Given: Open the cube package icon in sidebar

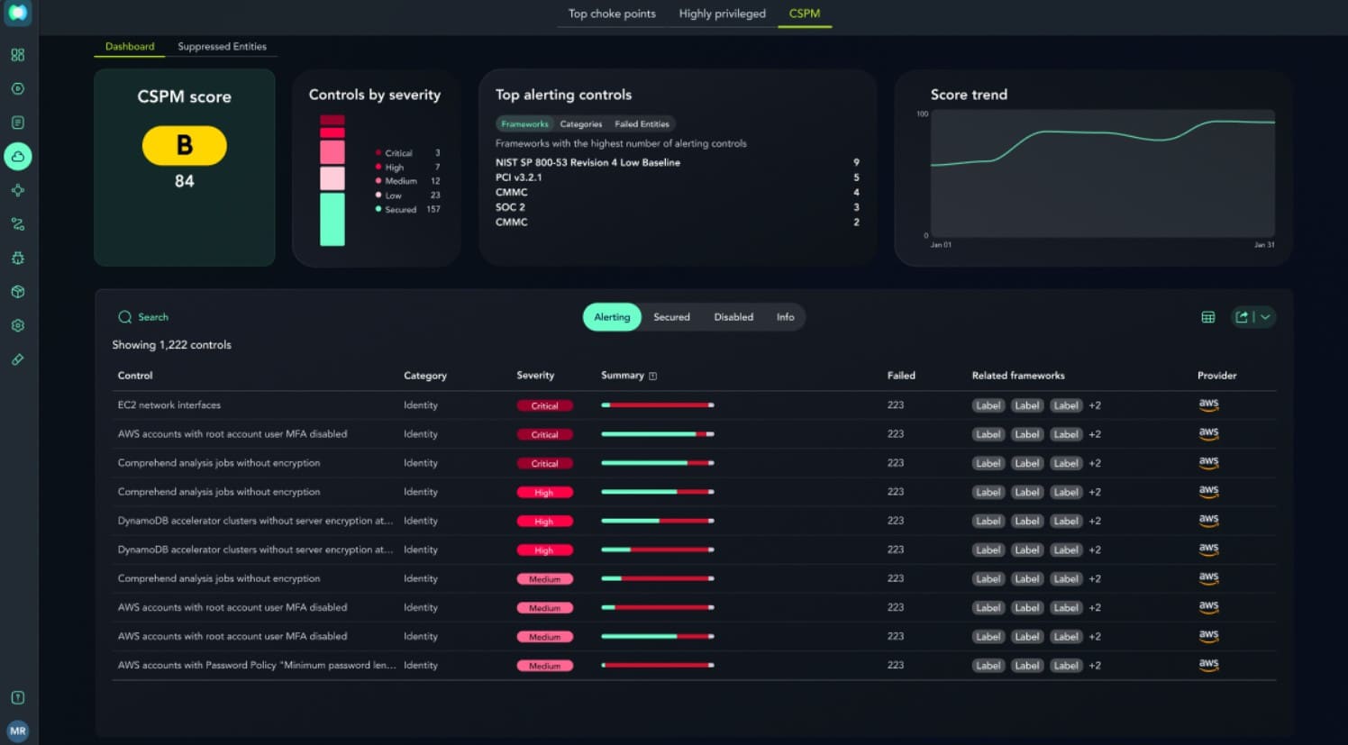Looking at the screenshot, I should pos(17,292).
